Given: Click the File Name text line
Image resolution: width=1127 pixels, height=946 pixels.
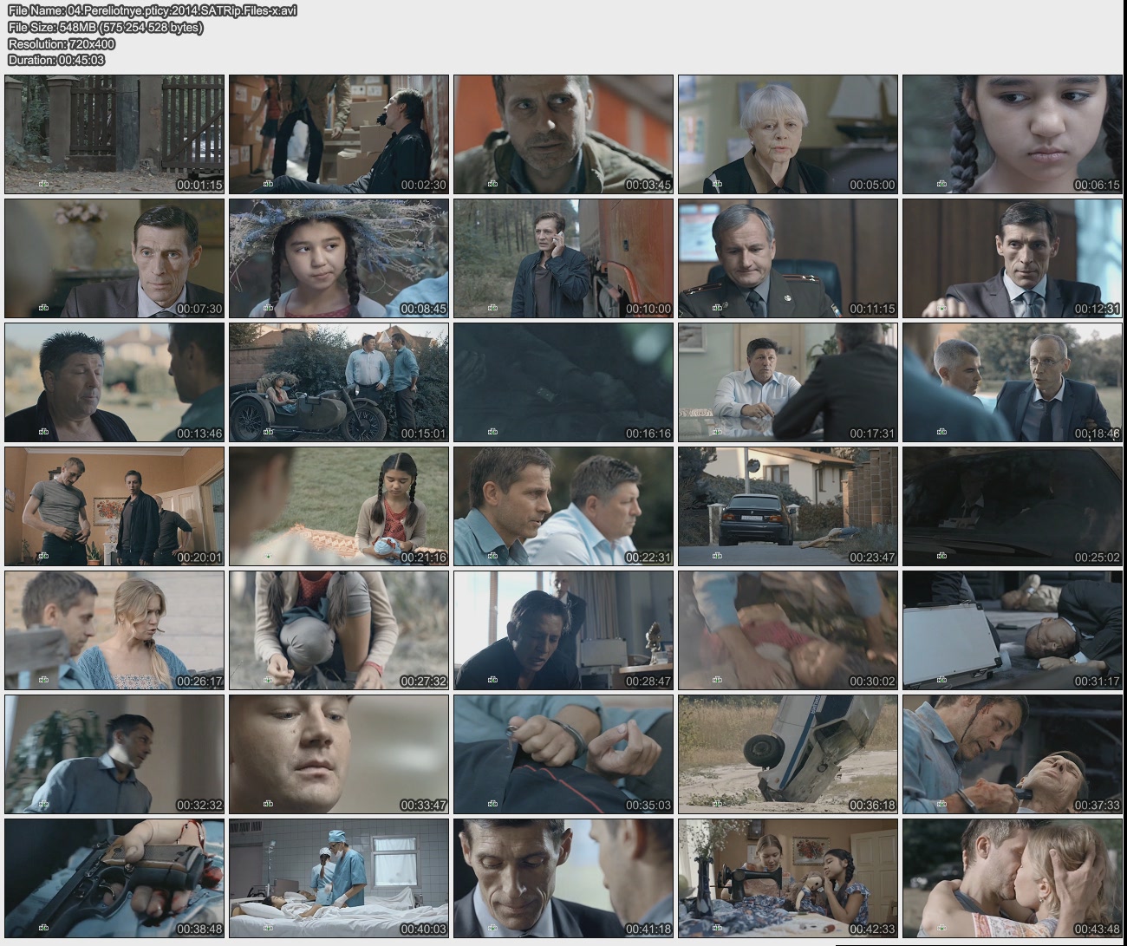Looking at the screenshot, I should point(153,10).
